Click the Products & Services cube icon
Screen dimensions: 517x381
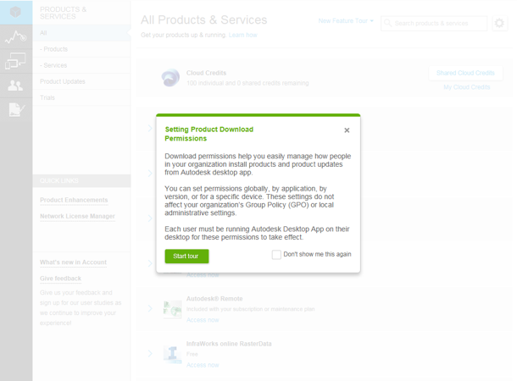click(15, 12)
